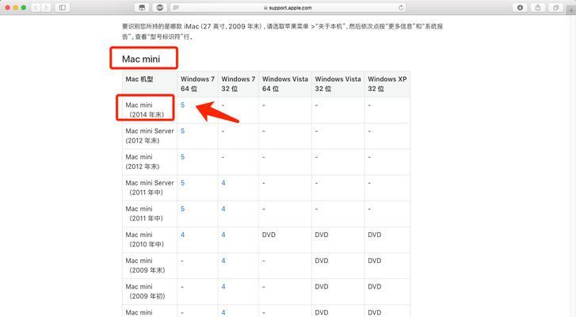Open Windows 7 64-bit link 5 for Mac mini Server (2011 年中)
This screenshot has width=576, height=317.
click(182, 183)
